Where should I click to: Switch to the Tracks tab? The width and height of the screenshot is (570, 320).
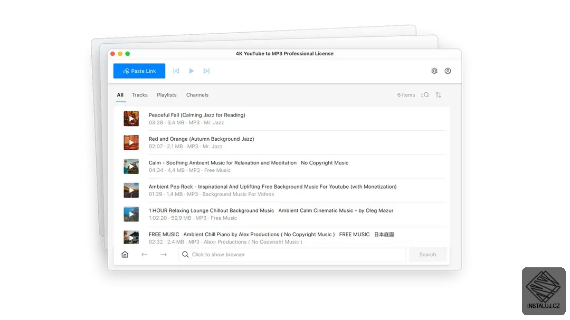[139, 95]
